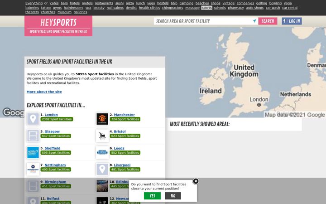326x204 pixels.
Task: Click the Birmingham thumbnail image
Action: tap(33, 186)
